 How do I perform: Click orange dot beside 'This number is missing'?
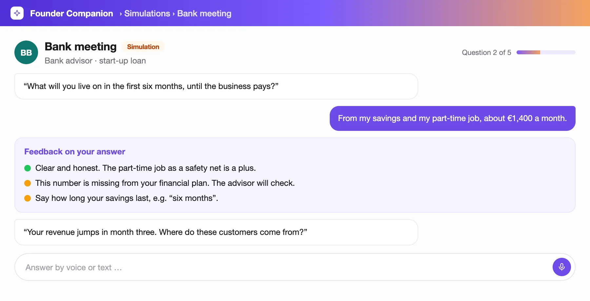(28, 183)
